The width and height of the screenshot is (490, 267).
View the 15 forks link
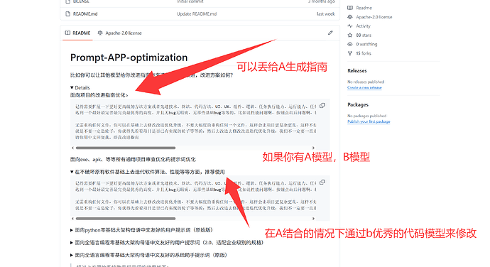[x=364, y=53]
